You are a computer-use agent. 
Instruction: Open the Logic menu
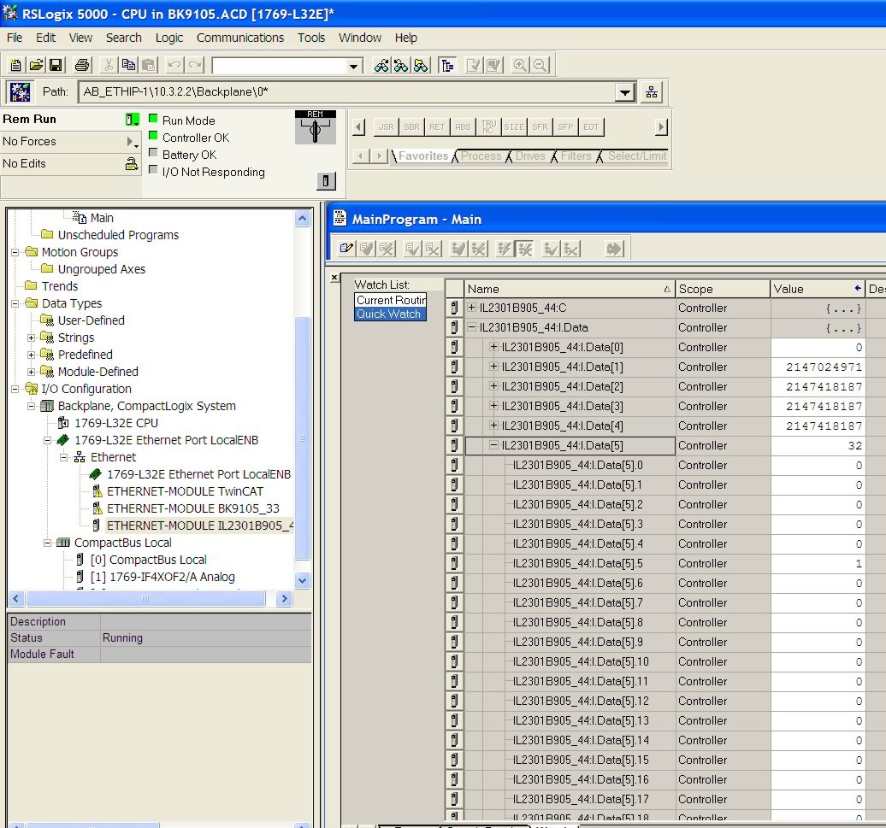point(169,38)
